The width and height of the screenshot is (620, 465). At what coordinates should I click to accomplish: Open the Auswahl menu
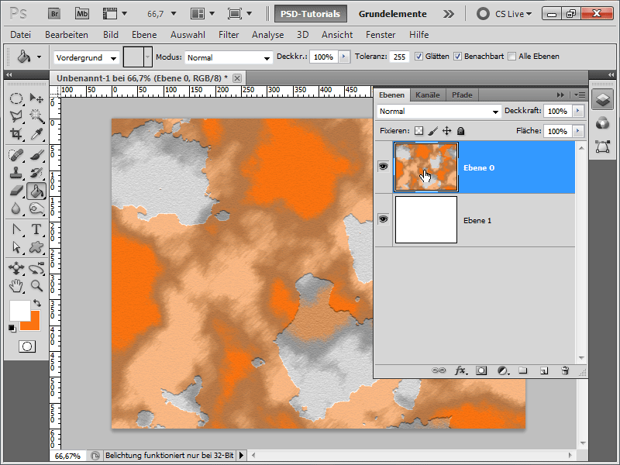pos(188,35)
